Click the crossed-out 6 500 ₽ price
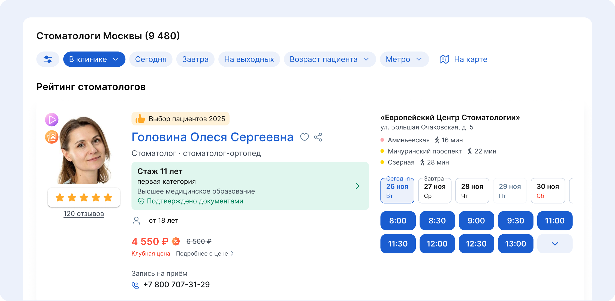Image resolution: width=615 pixels, height=301 pixels. click(x=199, y=241)
